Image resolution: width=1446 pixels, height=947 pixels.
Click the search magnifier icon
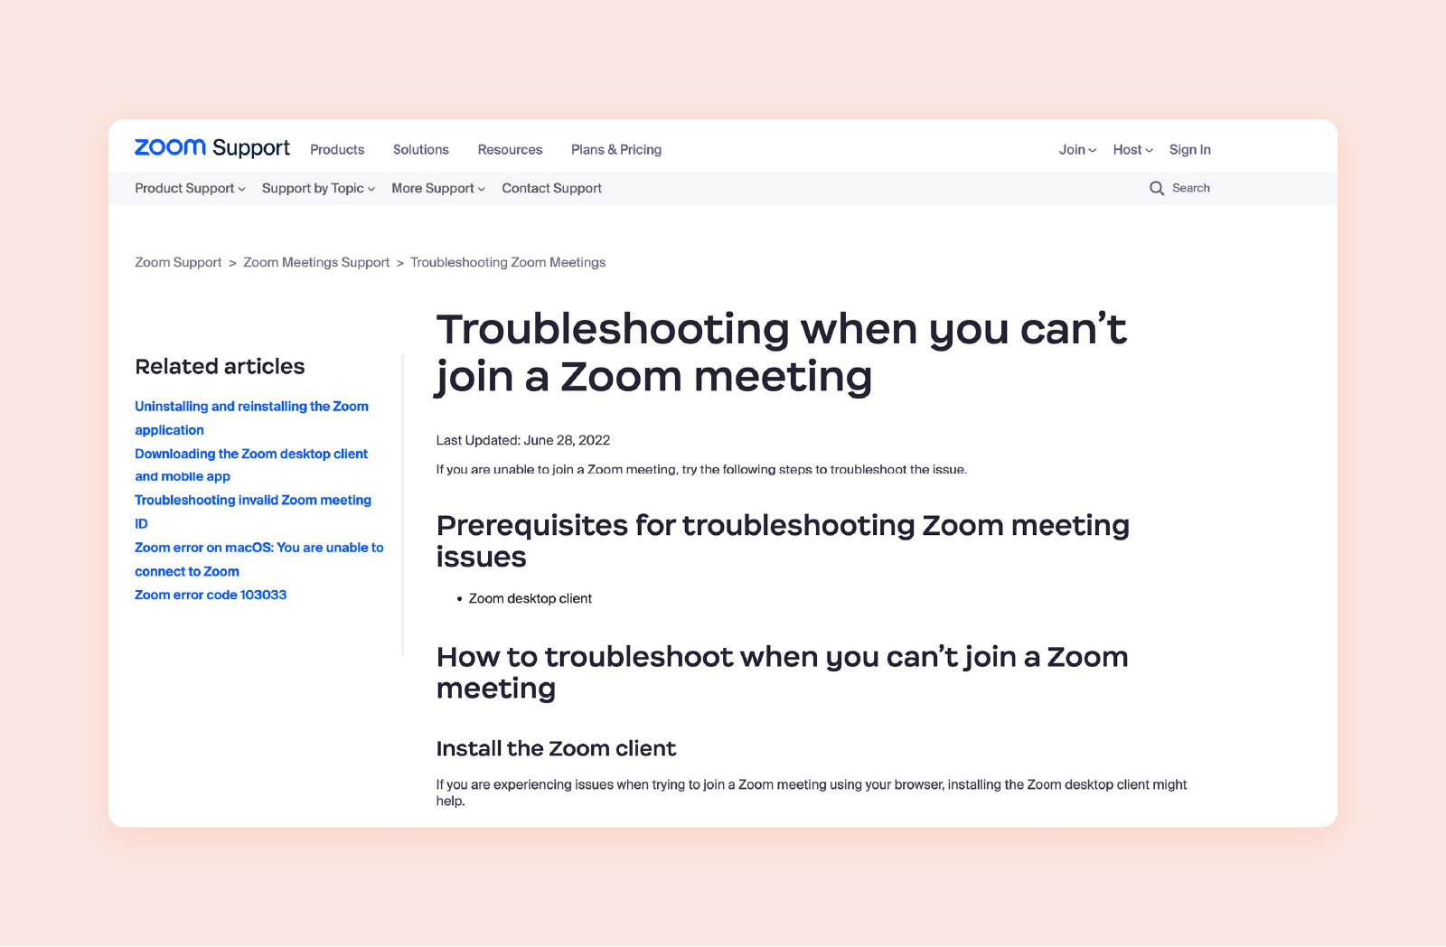(1158, 188)
